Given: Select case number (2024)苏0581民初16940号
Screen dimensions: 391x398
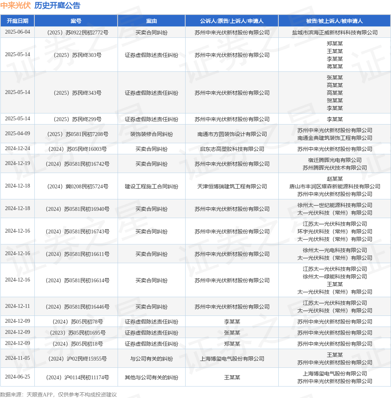Looking at the screenshot, I should [x=76, y=209].
